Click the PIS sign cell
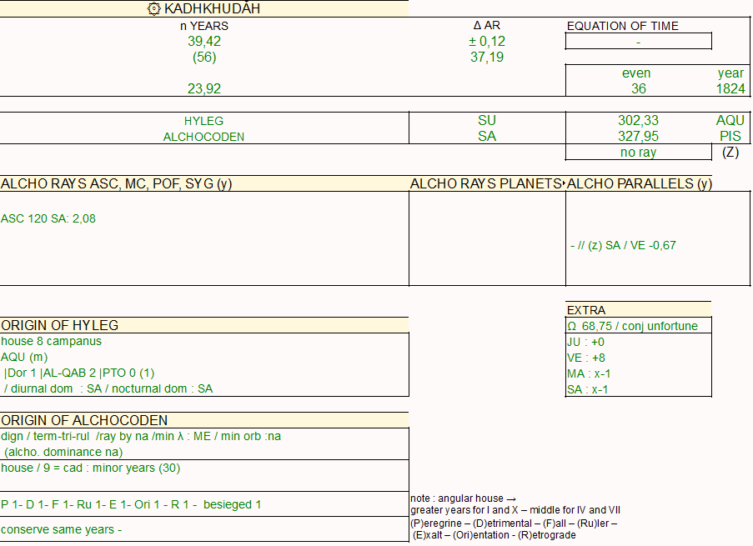 pyautogui.click(x=730, y=137)
